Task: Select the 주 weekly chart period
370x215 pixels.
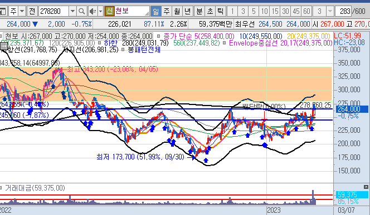Action: click(x=167, y=11)
